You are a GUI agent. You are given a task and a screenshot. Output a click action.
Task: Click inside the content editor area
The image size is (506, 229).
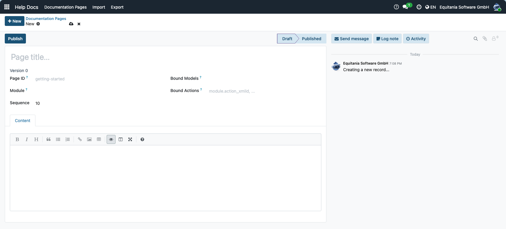(x=166, y=178)
